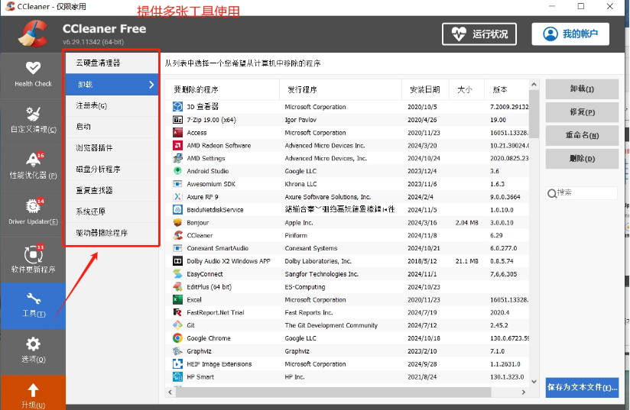Screen dimensions: 630x410
Task: Sort programs by 发行程序 column
Action: [303, 89]
